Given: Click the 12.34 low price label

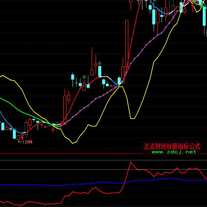Looking at the screenshot, I should coord(25,142).
